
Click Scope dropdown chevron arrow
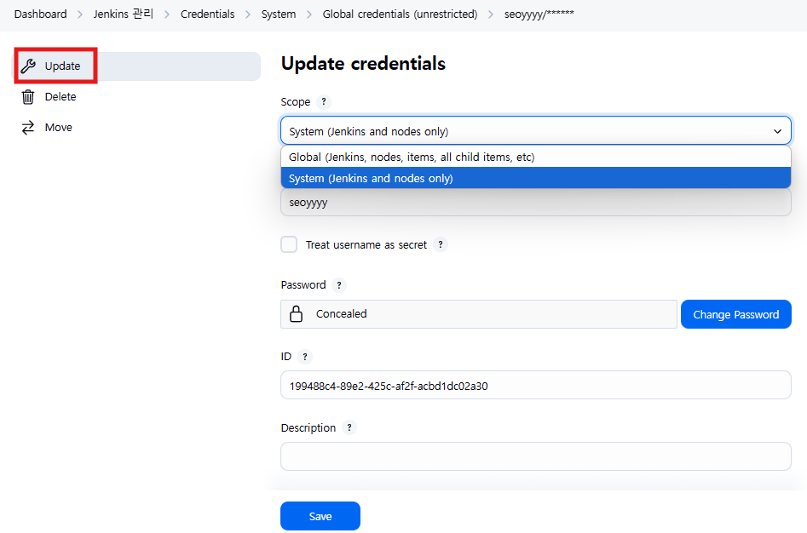click(x=777, y=131)
